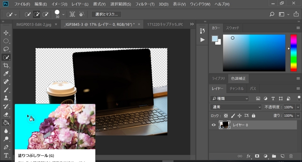Toggle pixel layer filter

[x=258, y=98]
